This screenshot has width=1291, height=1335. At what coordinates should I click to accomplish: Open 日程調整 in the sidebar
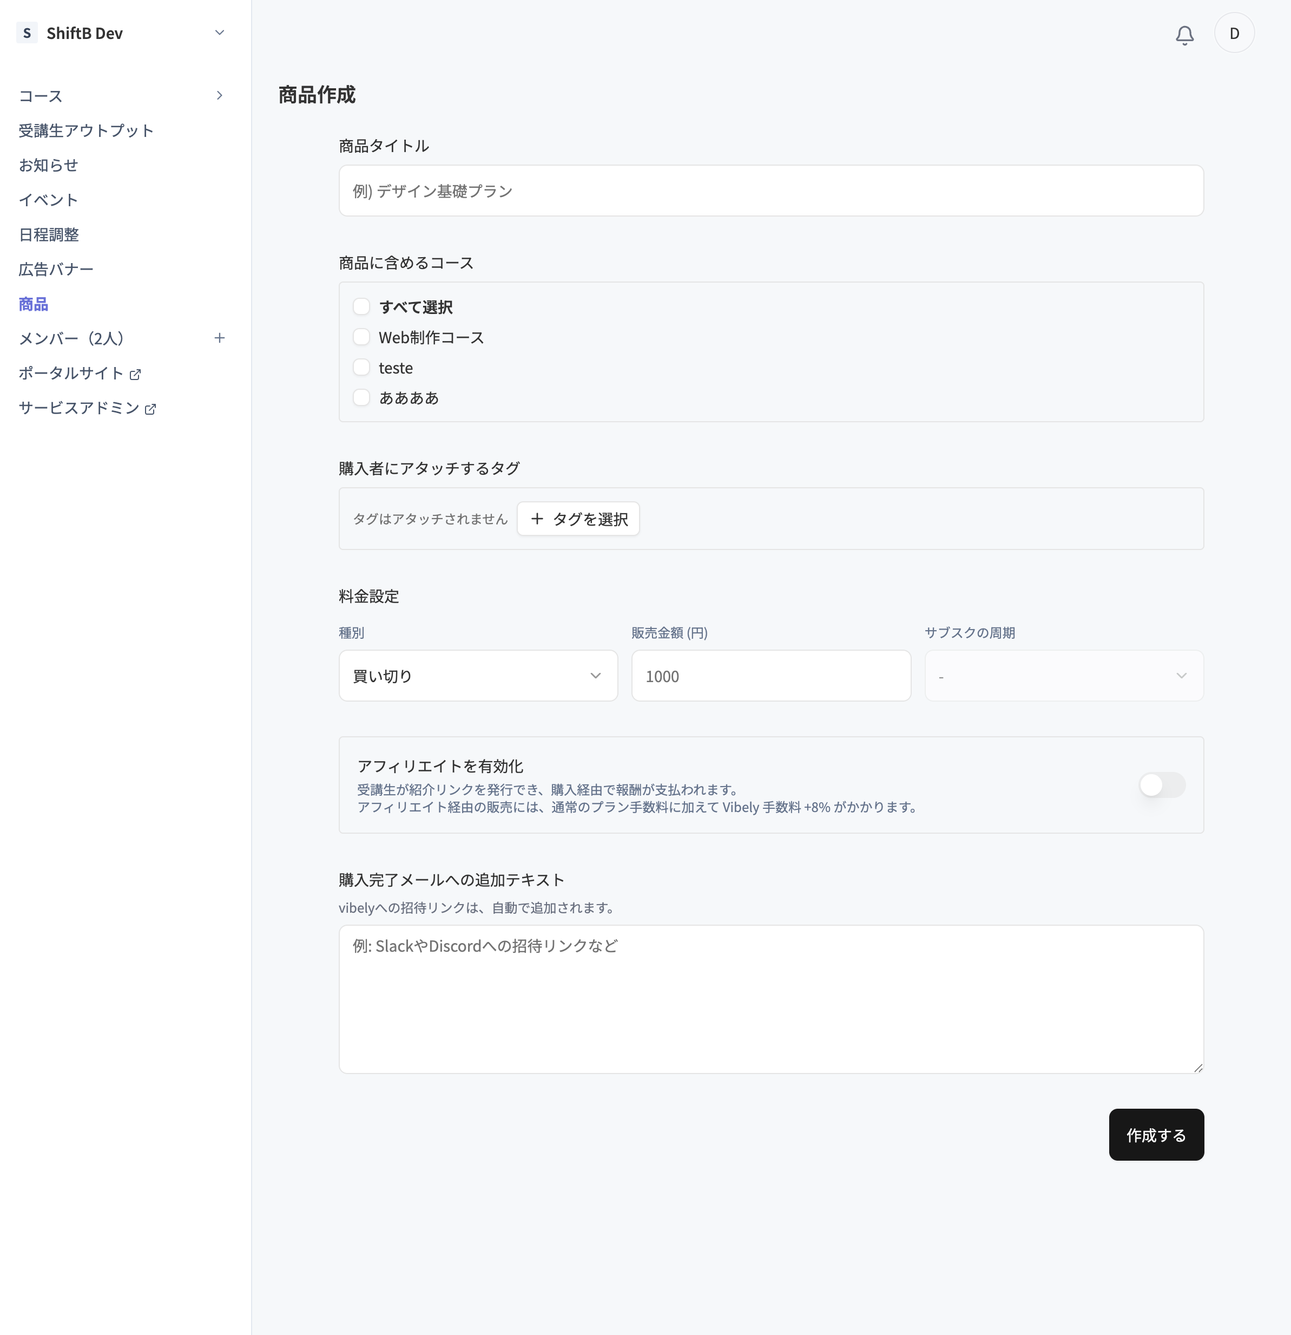[x=49, y=235]
